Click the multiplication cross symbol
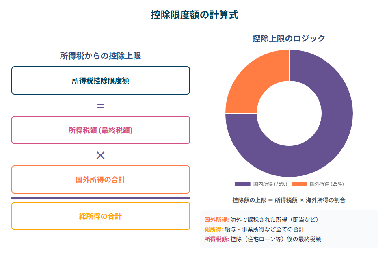This screenshot has height=253, width=389. [100, 156]
